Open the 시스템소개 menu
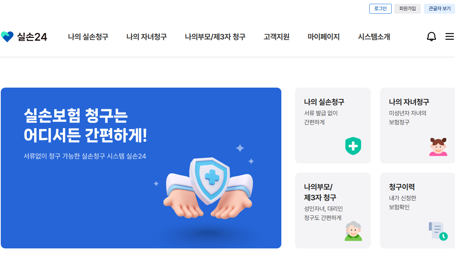 (x=374, y=37)
